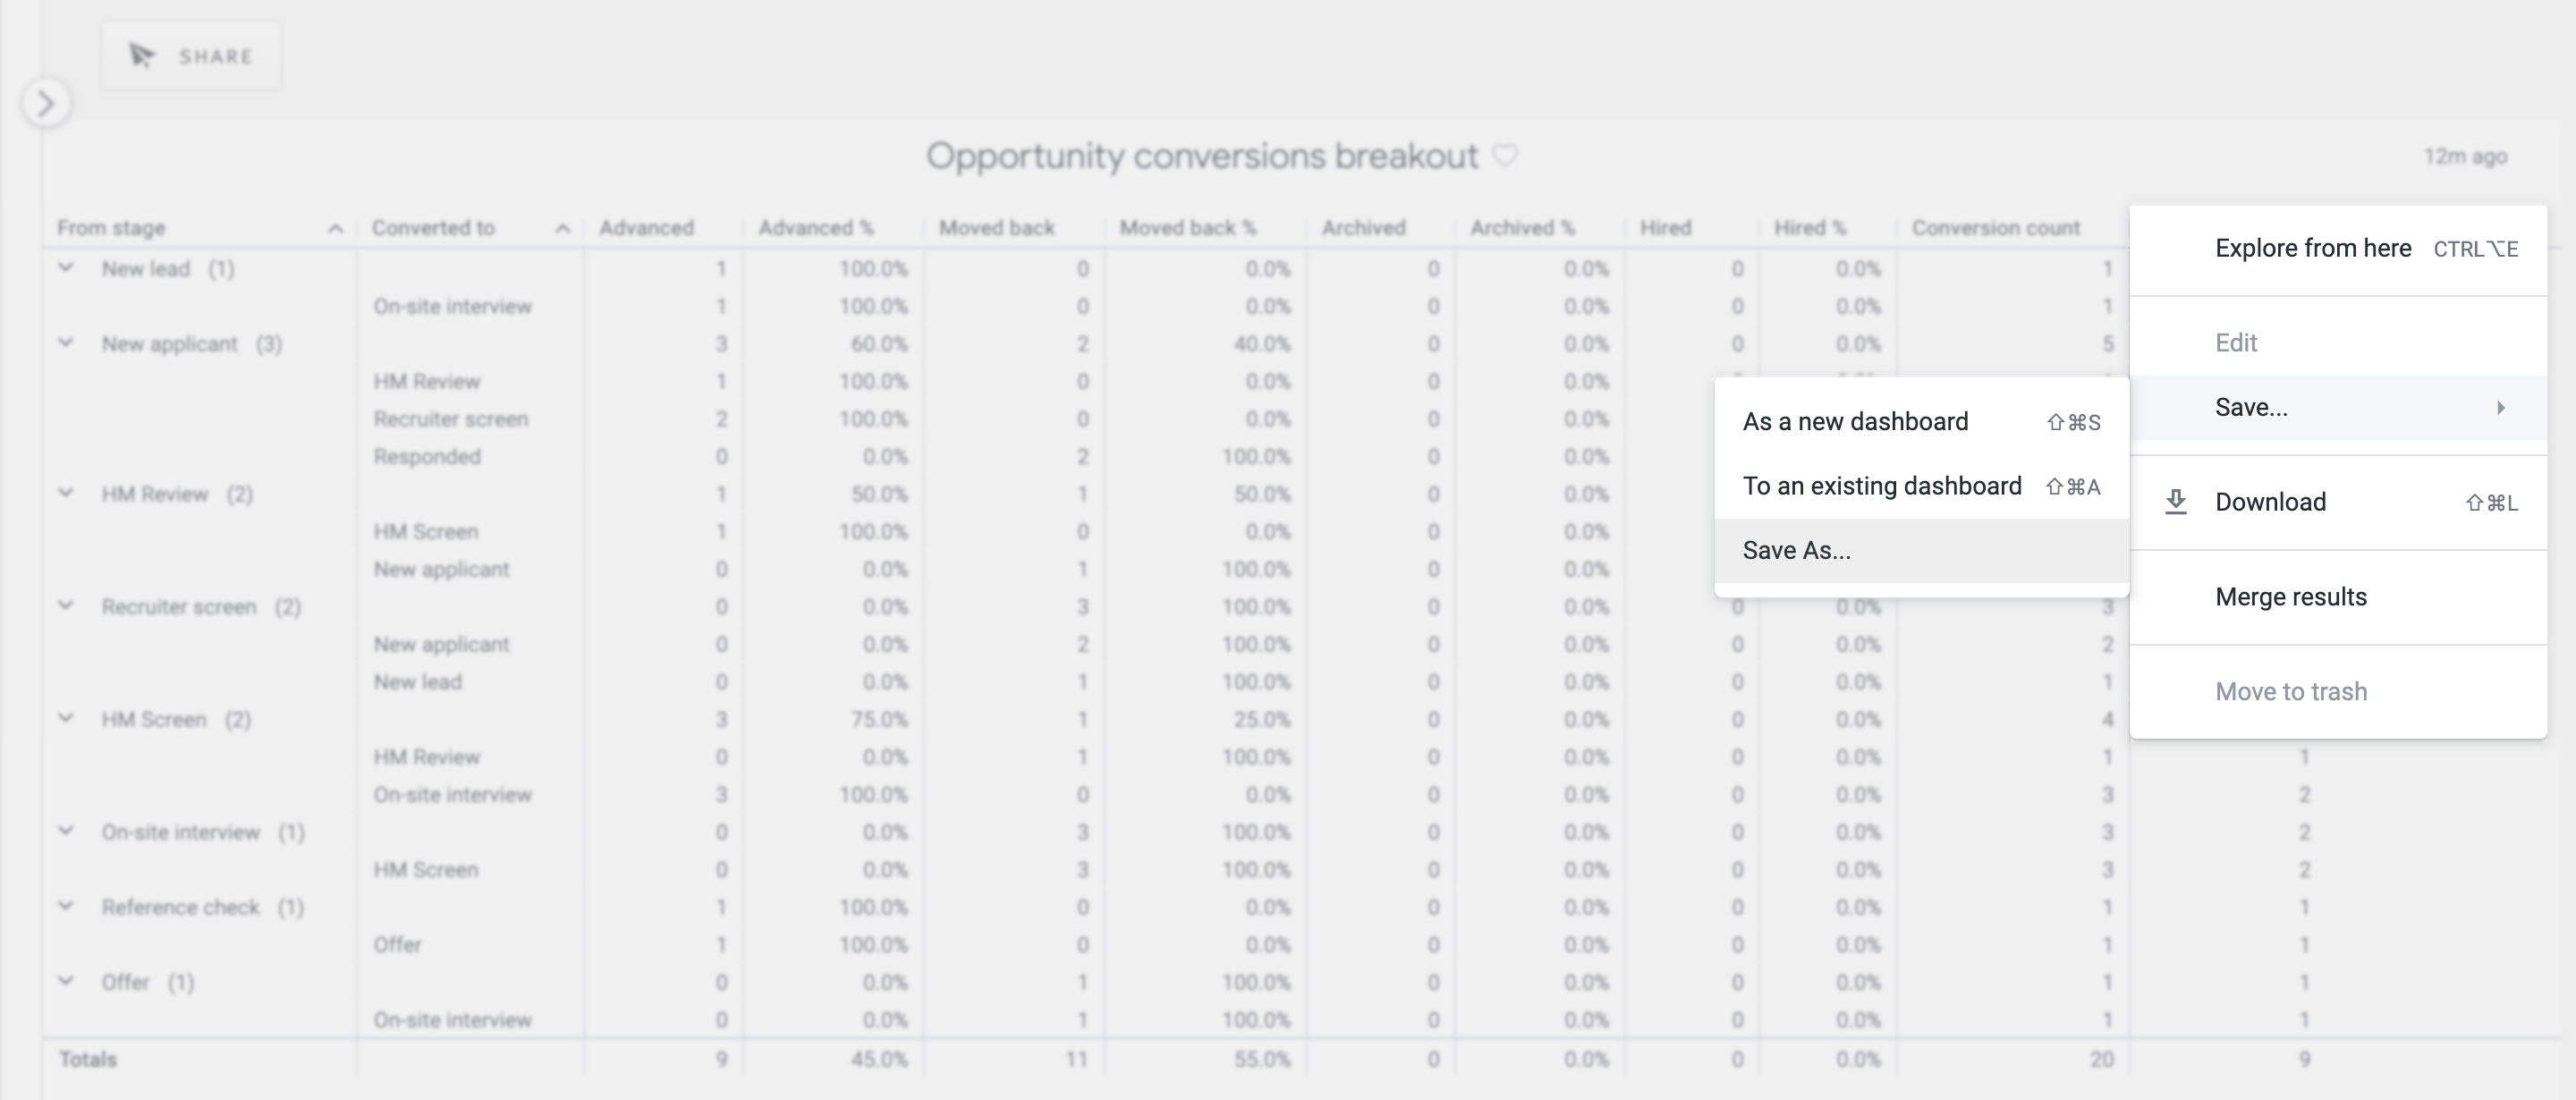Click the SHARE button

pyautogui.click(x=191, y=55)
